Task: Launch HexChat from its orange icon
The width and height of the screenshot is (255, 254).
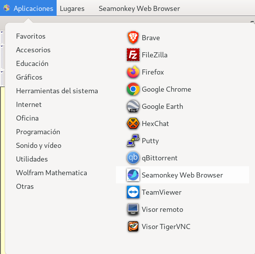Action: [x=133, y=124]
